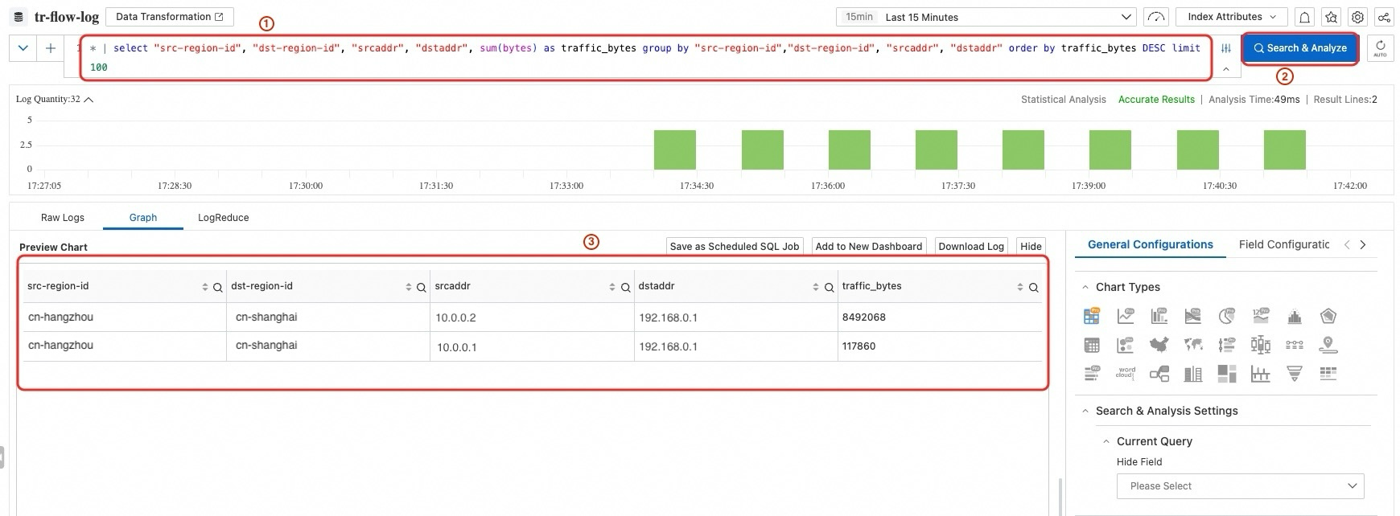Open the LogReduce tab
1400x516 pixels.
point(224,218)
